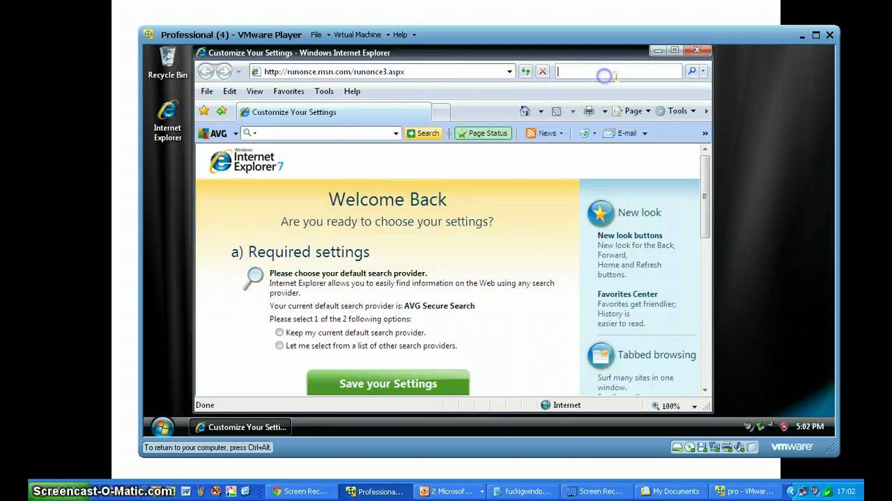Viewport: 892px width, 501px height.
Task: Click the Internet security zone indicator
Action: 561,405
